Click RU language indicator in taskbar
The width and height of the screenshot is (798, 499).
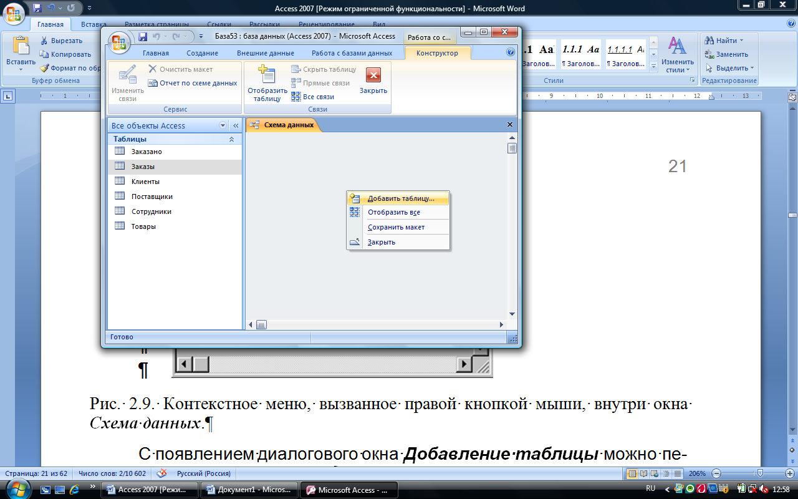coord(651,488)
